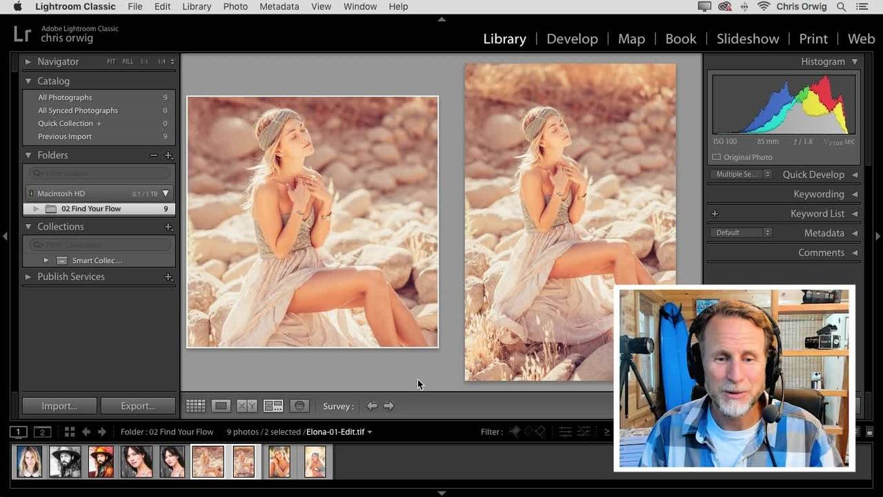Toggle second monitor display button
The width and height of the screenshot is (883, 497).
[43, 432]
